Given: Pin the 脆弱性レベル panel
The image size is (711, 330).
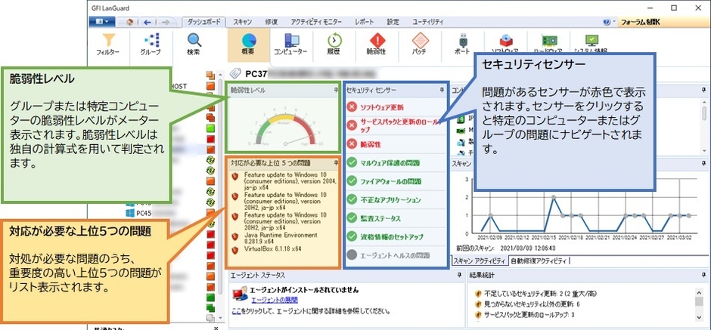Looking at the screenshot, I should point(336,90).
